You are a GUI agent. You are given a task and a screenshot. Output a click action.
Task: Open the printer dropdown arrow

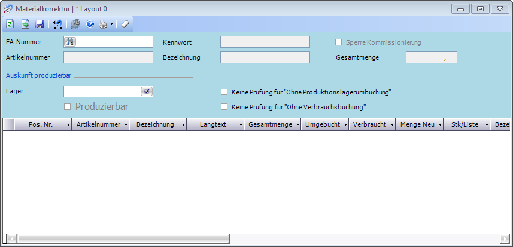112,25
